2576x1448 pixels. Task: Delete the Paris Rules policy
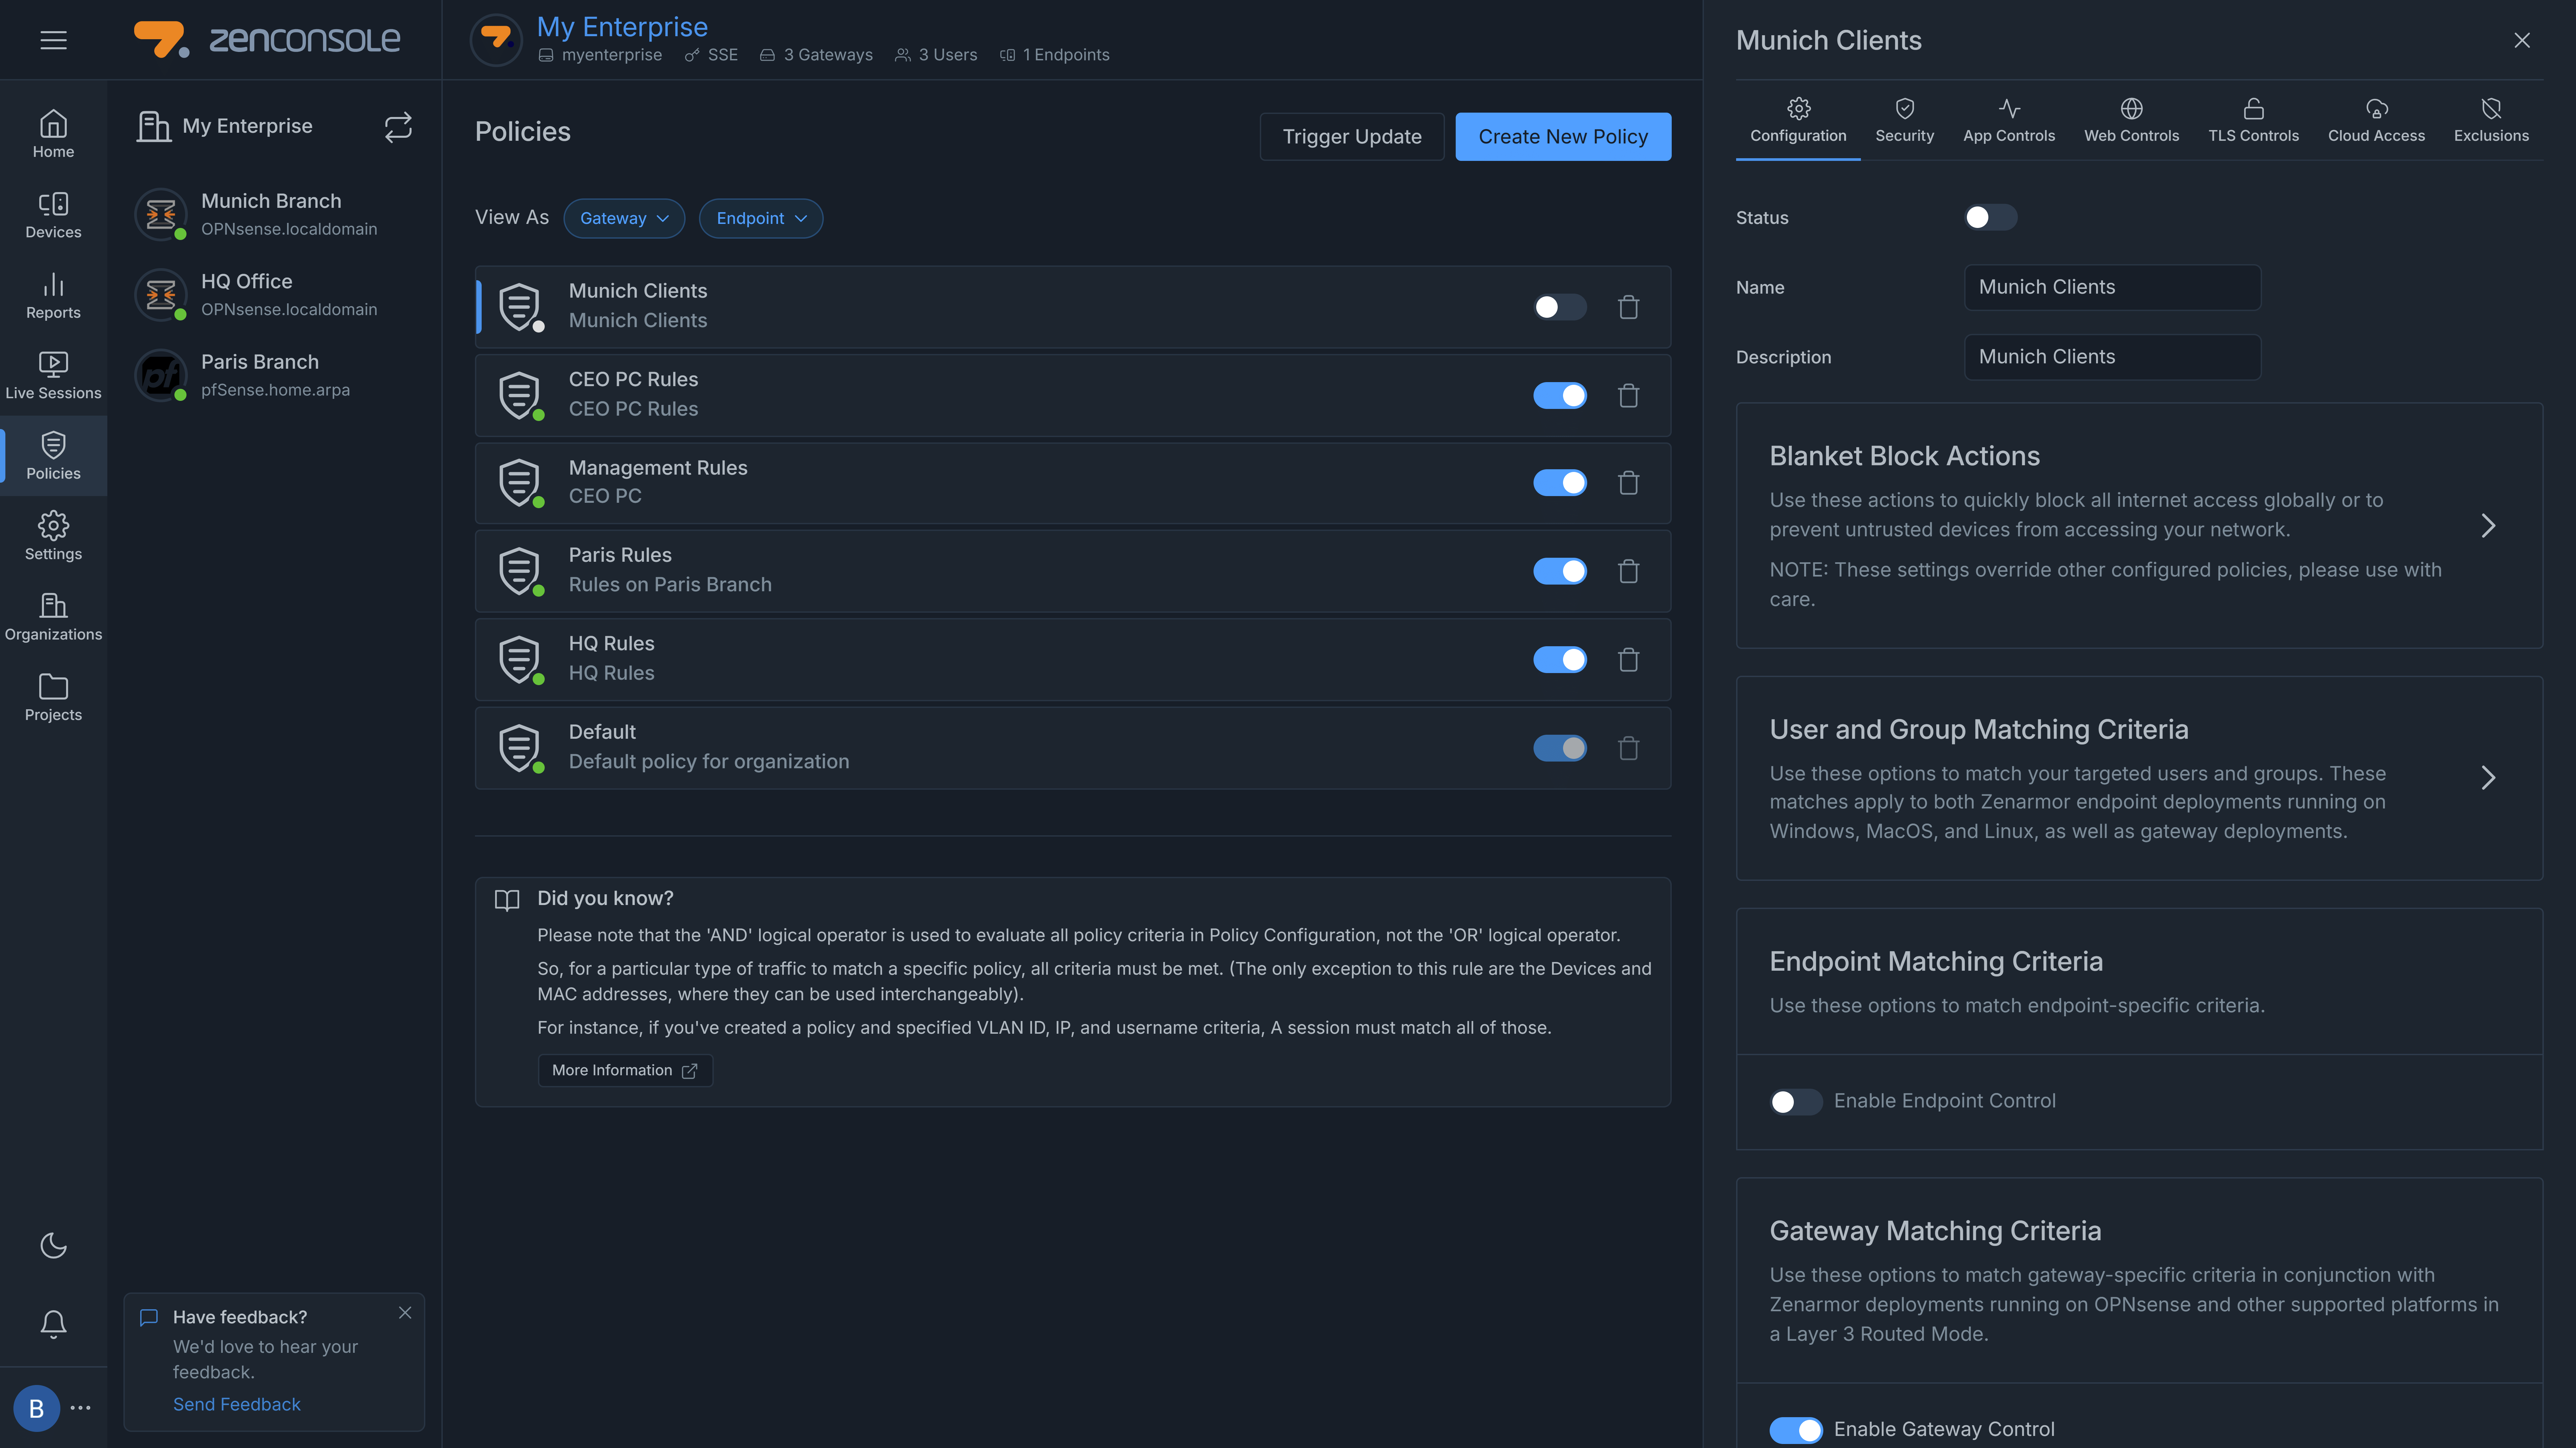[x=1628, y=570]
